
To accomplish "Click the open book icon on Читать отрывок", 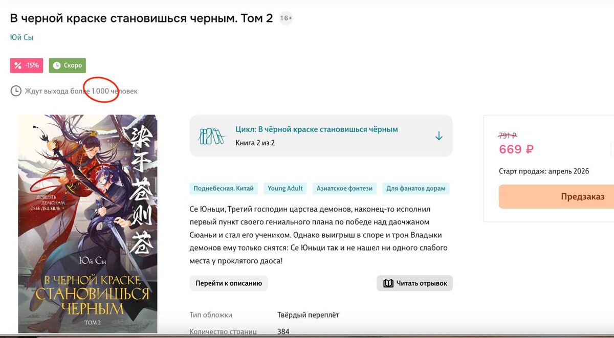I will click(x=388, y=283).
